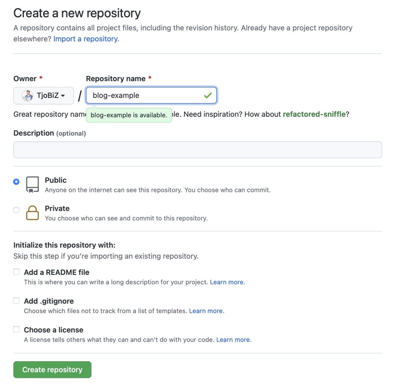
Task: Open the TjoBiZ owner dropdown
Action: (44, 96)
